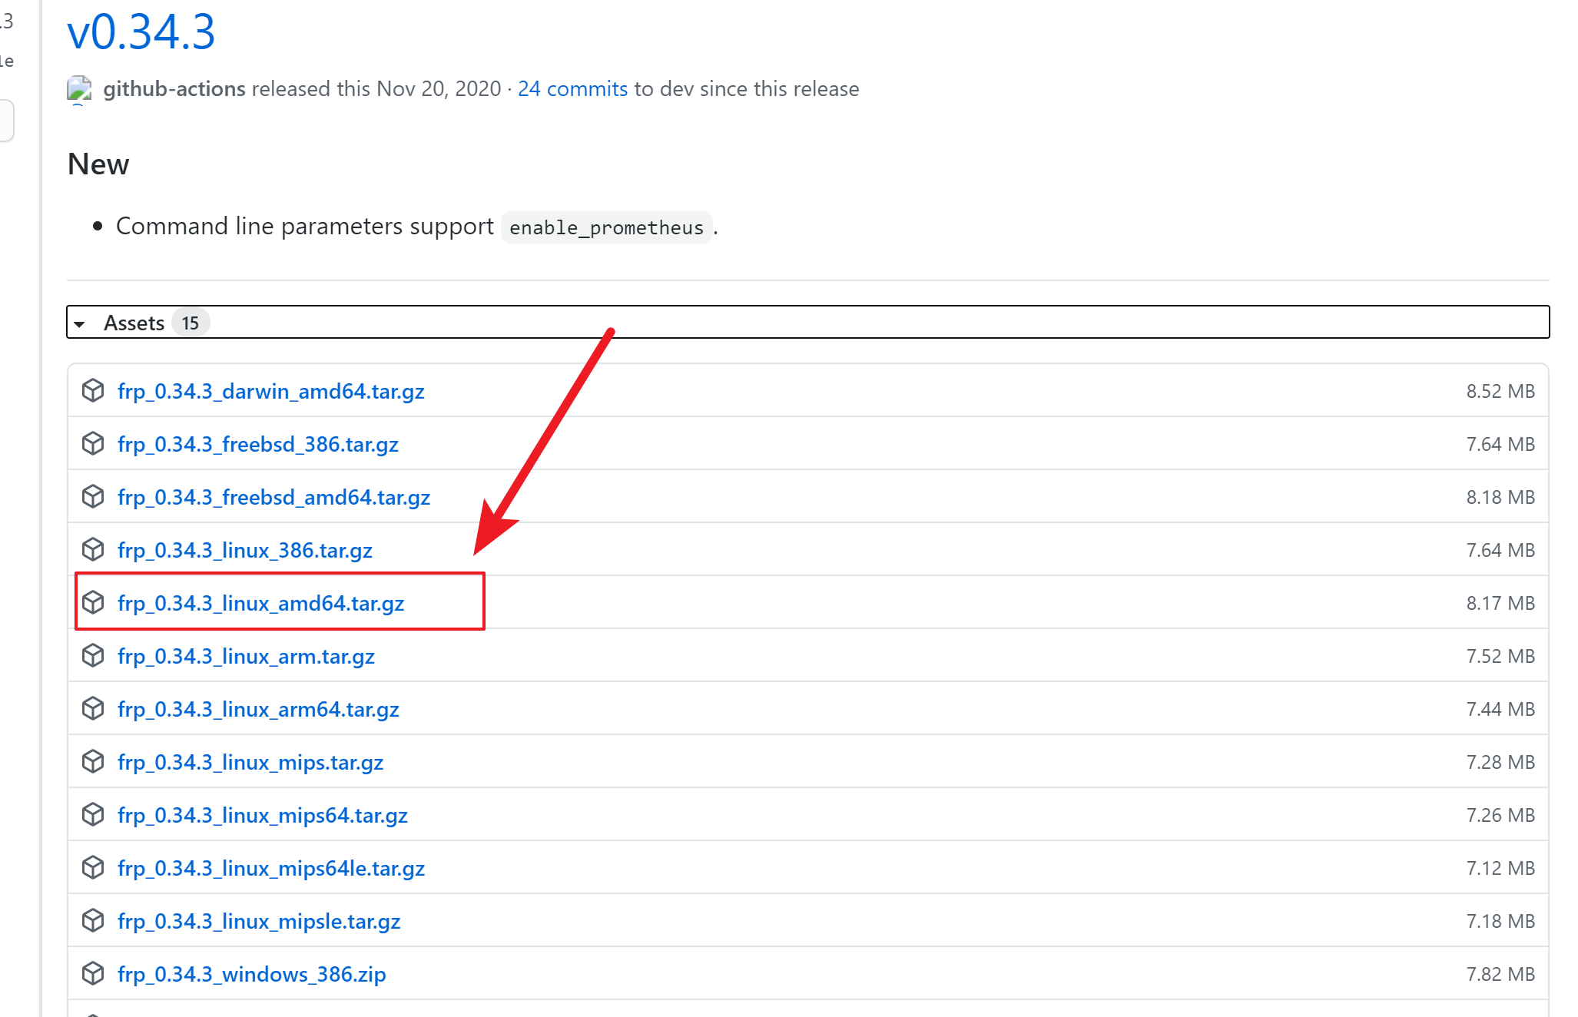Download frp_0.34.3_linux_386.tar.gz
This screenshot has height=1017, width=1578.
click(244, 550)
